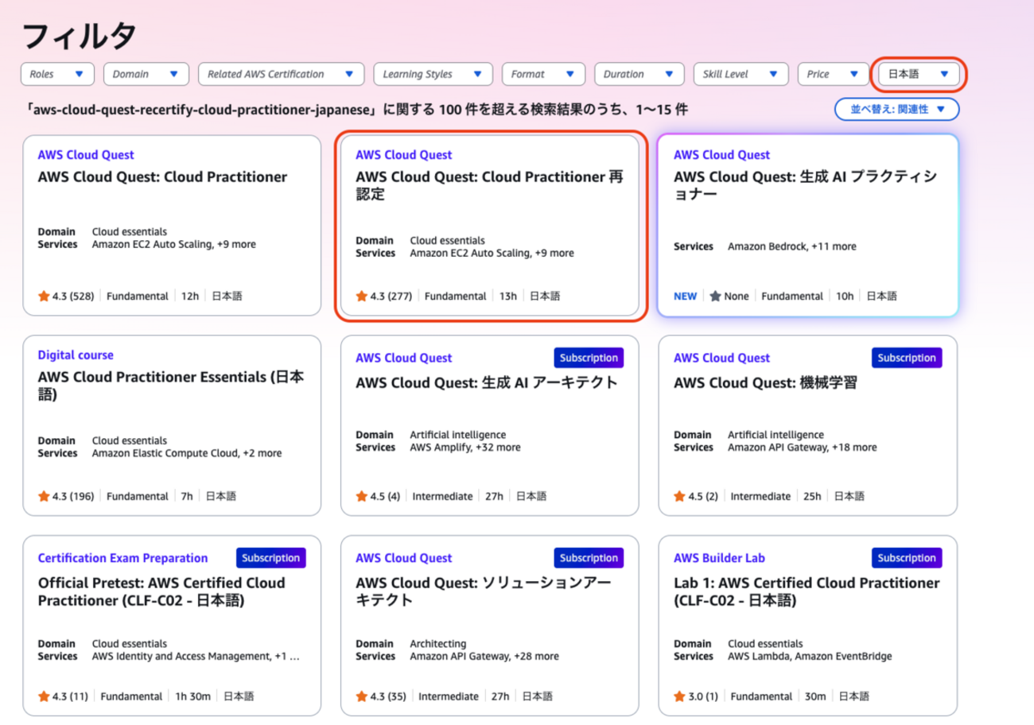Viewport: 1034px width, 725px height.
Task: Open Lab 1: AWS Certified Cloud Practitioner
Action: point(807,591)
